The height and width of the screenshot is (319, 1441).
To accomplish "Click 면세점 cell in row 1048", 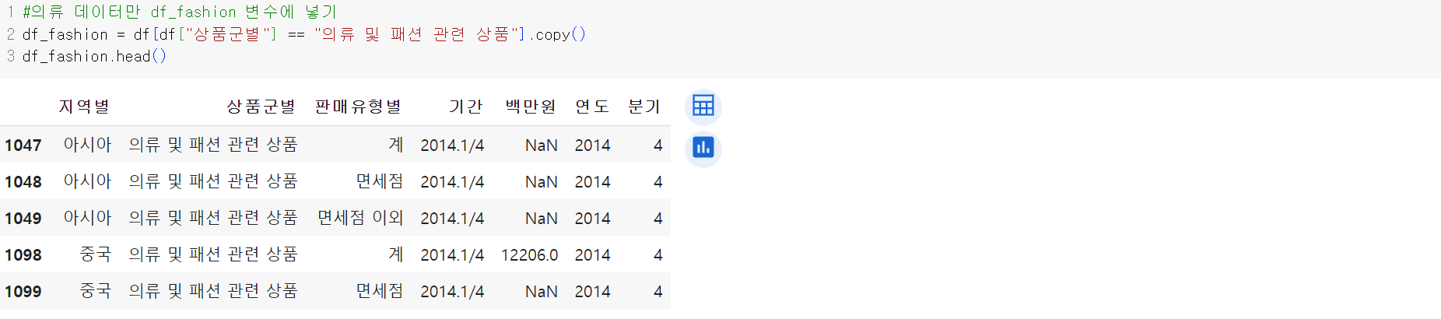I will click(x=380, y=181).
